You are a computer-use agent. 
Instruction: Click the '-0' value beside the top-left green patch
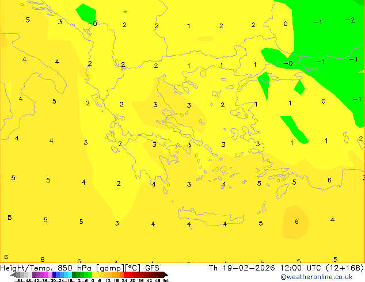[x=93, y=24]
